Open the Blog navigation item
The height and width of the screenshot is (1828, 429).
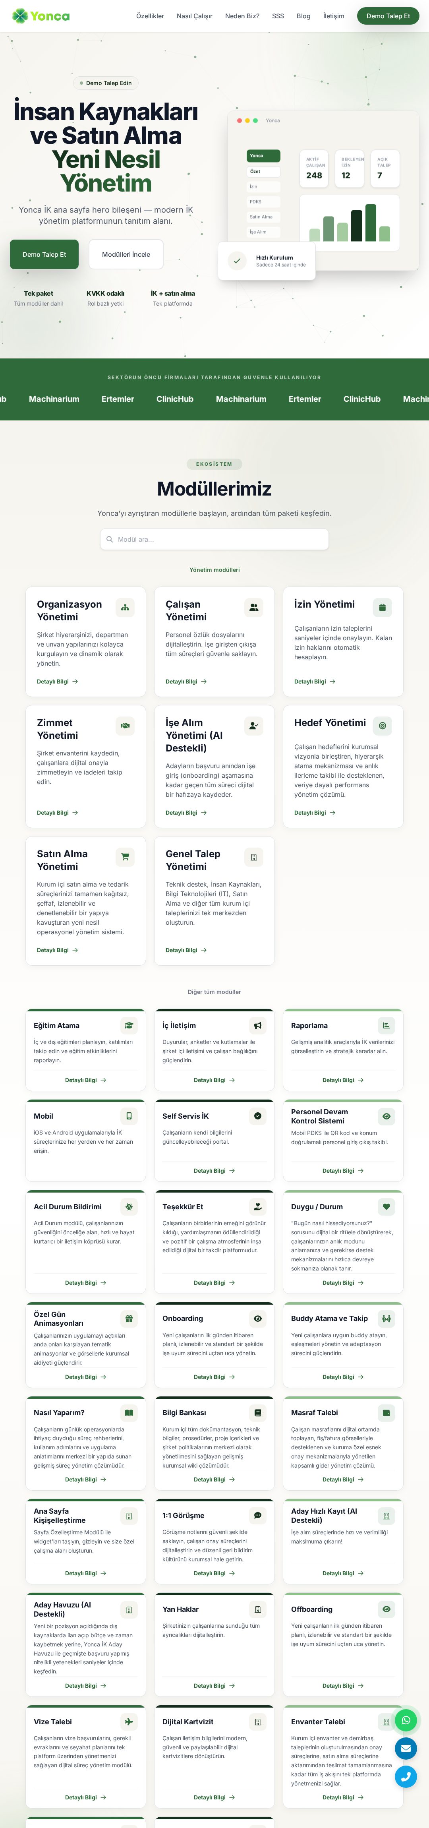[303, 15]
